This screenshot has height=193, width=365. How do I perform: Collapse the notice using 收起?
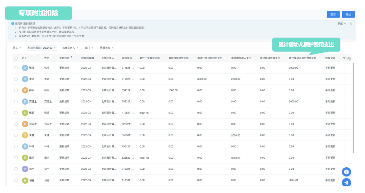pyautogui.click(x=342, y=24)
